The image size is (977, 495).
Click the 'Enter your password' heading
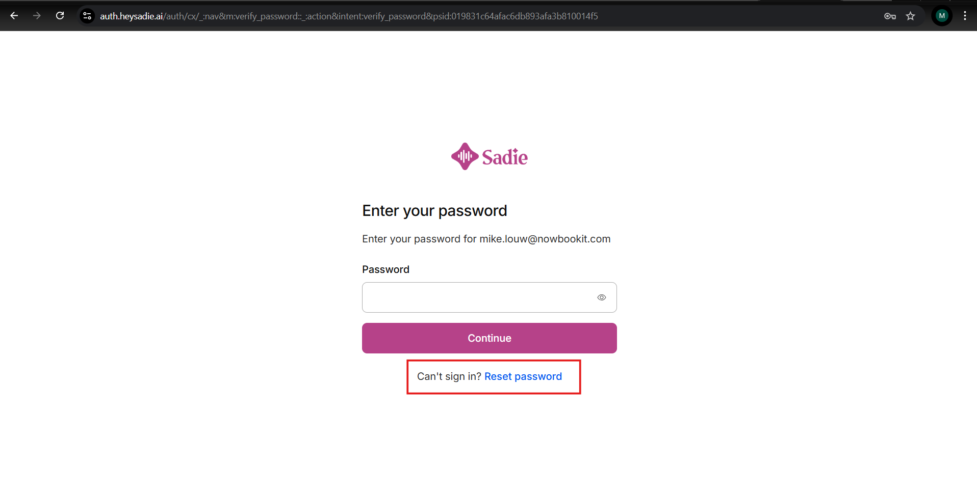[x=434, y=211]
